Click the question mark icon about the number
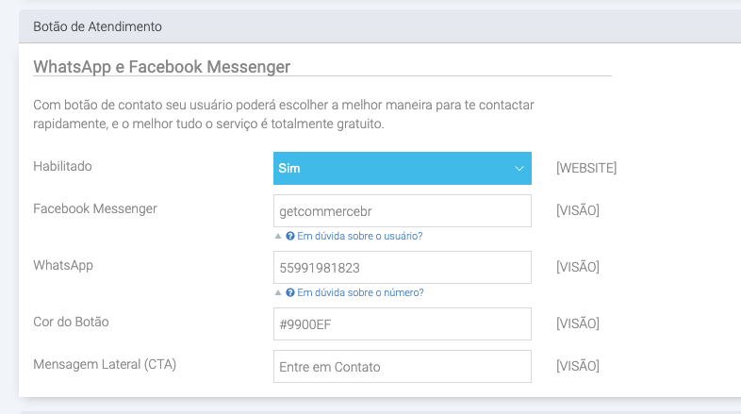 click(290, 292)
